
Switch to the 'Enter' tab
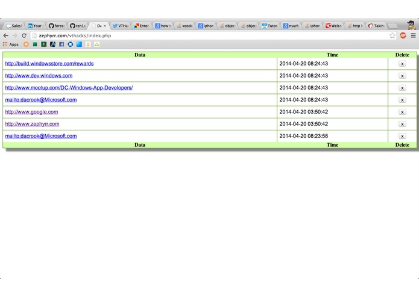tap(141, 26)
